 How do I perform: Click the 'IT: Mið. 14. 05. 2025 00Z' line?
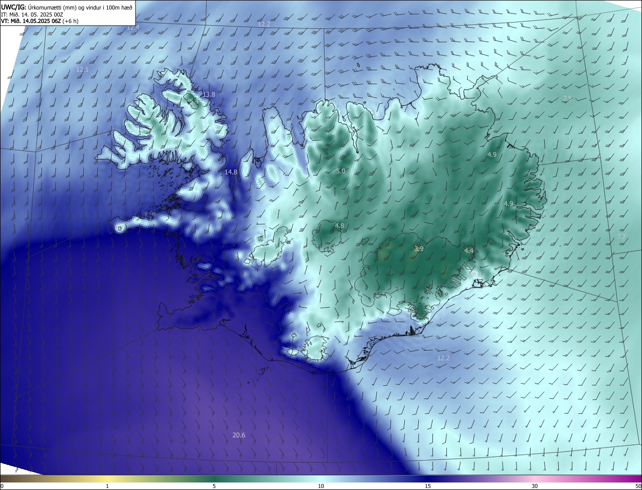coord(32,14)
